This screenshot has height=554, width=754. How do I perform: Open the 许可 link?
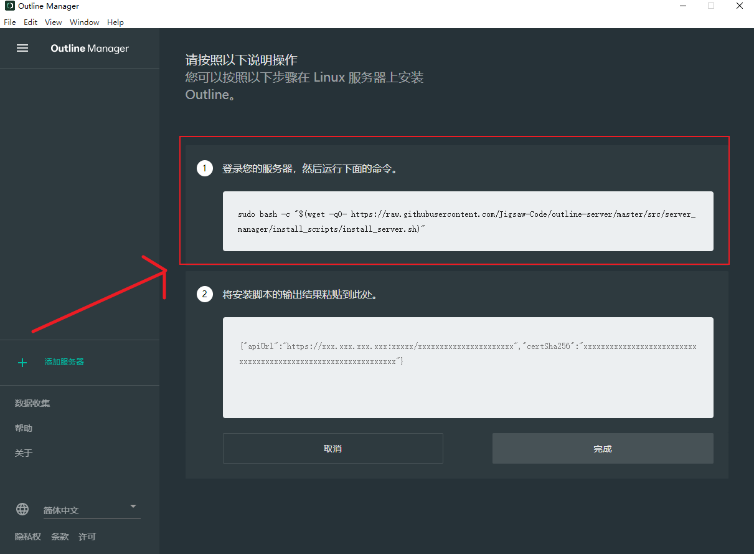pyautogui.click(x=87, y=537)
